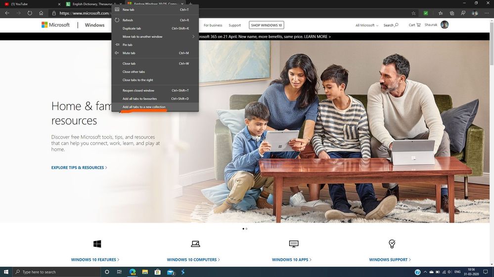494x277 pixels.
Task: Click the Windows Support lightbulb icon
Action: click(392, 243)
